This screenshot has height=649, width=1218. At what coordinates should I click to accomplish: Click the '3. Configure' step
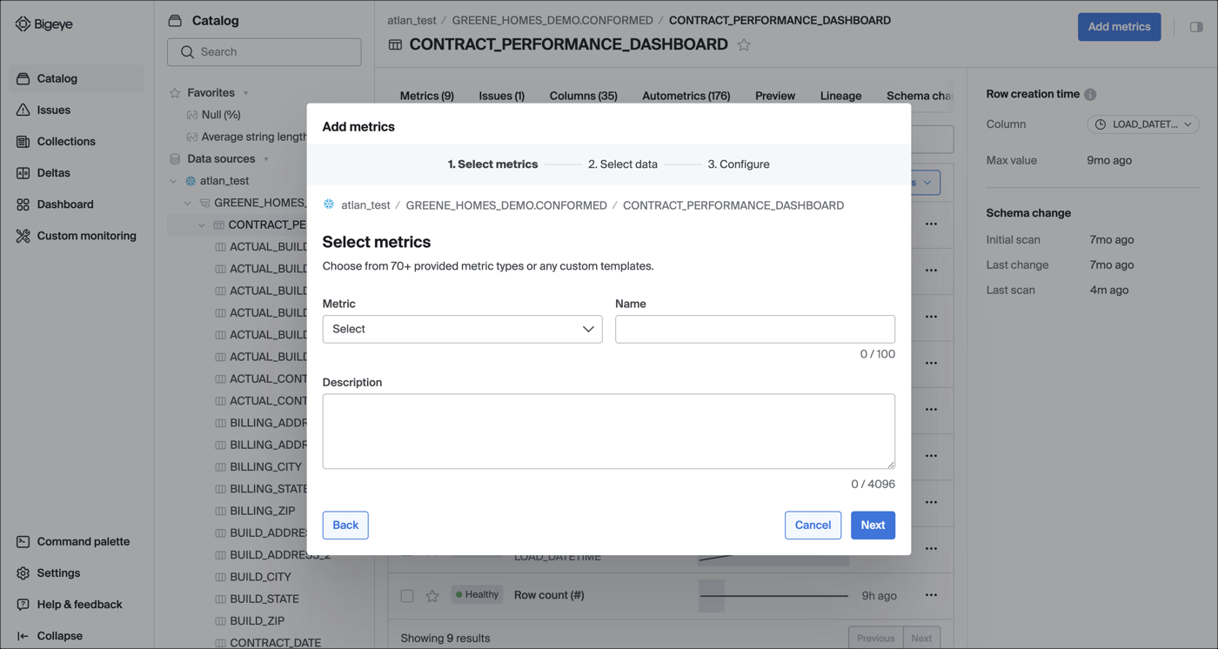tap(739, 164)
